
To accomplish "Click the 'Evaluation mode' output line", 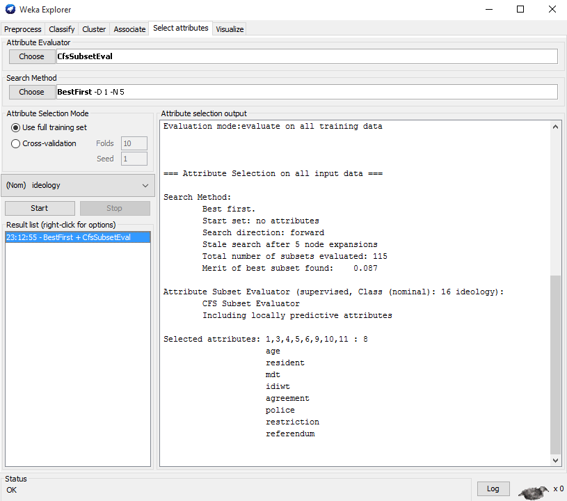I will [273, 126].
